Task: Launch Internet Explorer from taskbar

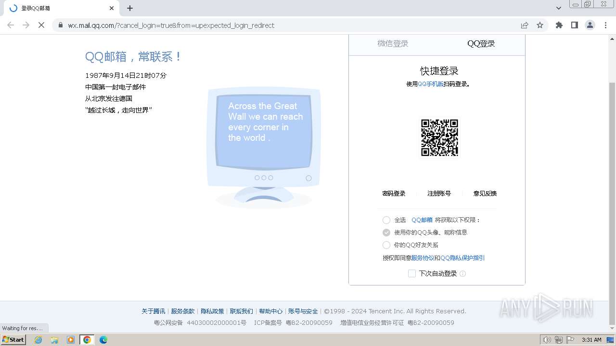Action: click(38, 340)
